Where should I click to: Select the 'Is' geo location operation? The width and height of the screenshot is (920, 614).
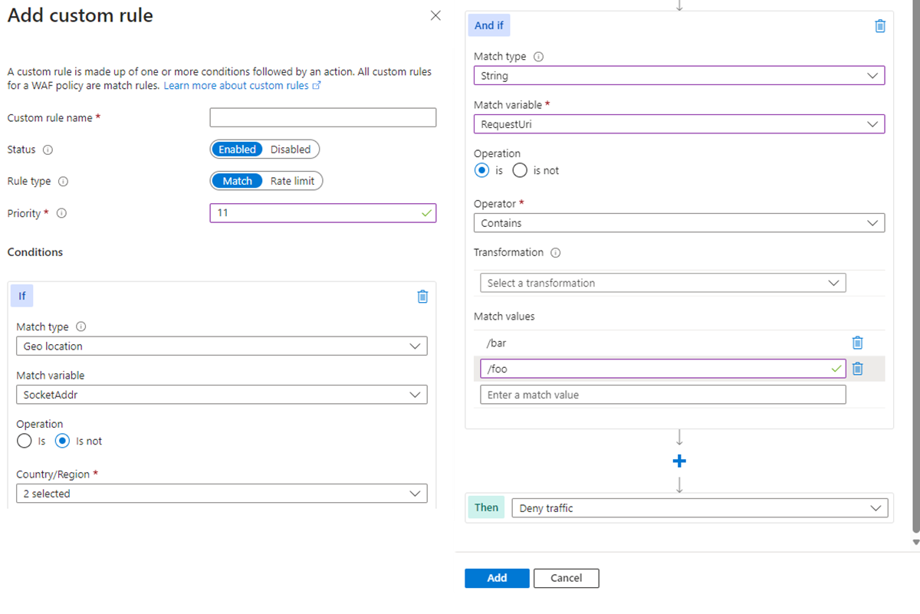coord(25,442)
